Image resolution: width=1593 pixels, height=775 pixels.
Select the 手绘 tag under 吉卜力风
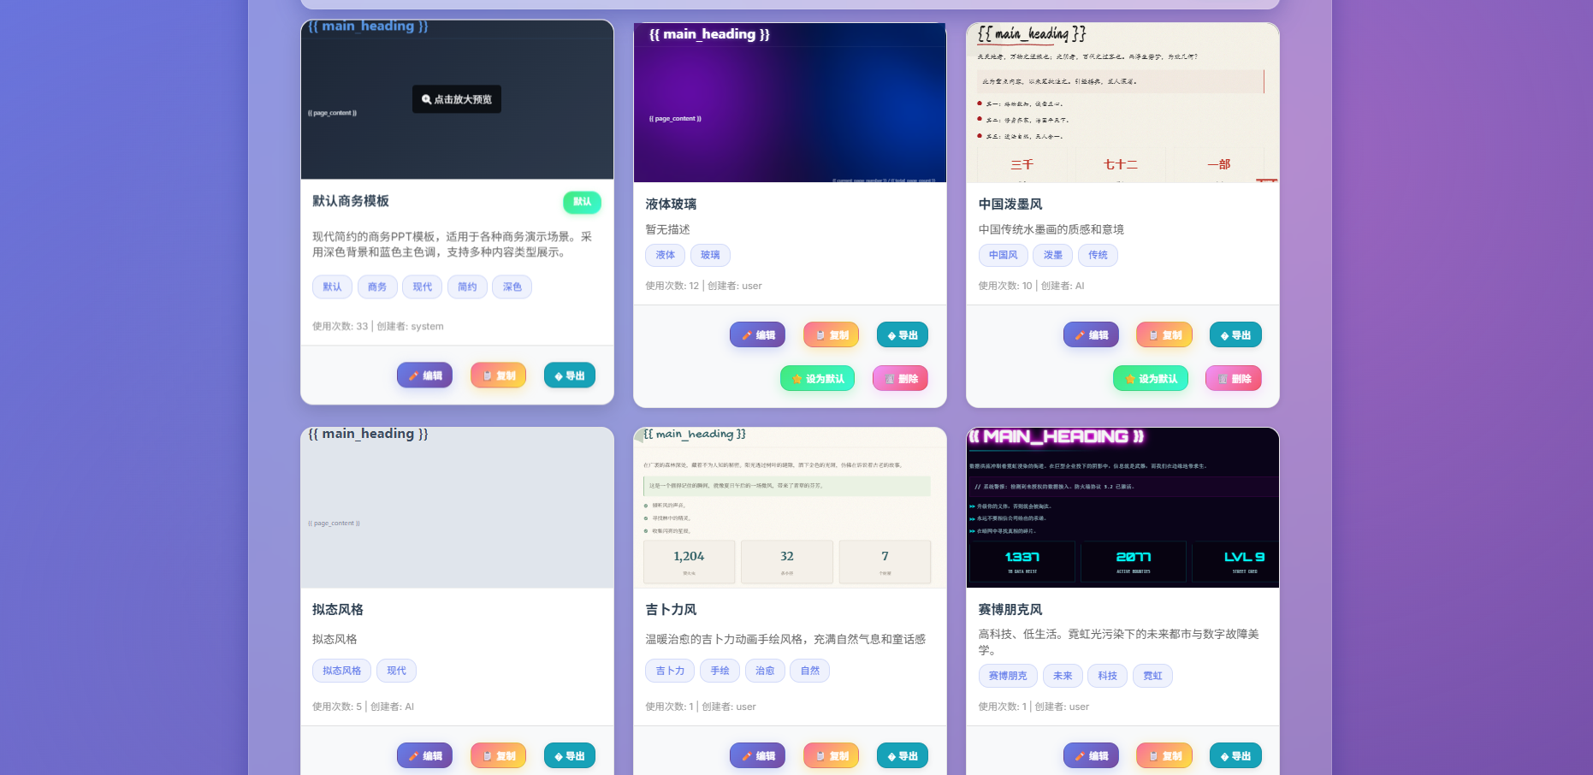click(x=720, y=671)
